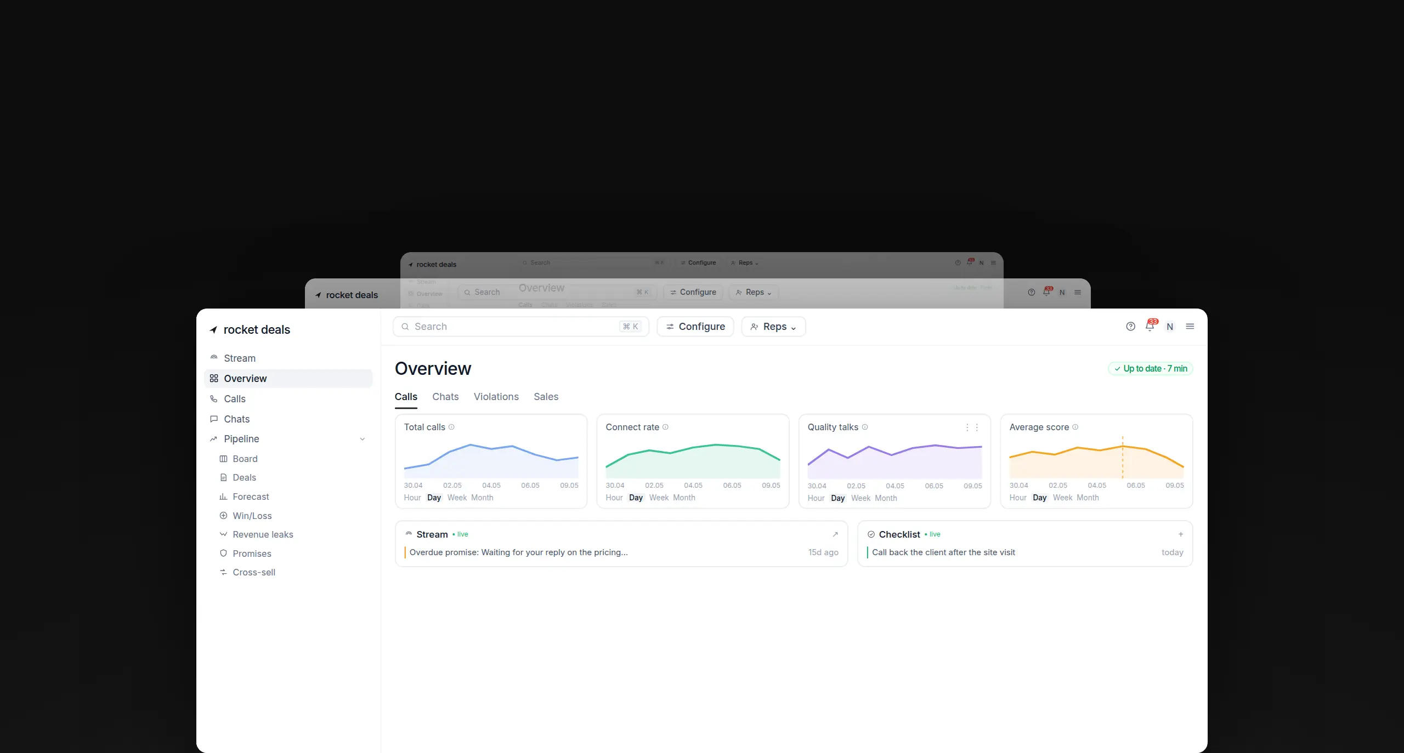
Task: Open Reps dropdown in middle background window
Action: pos(754,293)
